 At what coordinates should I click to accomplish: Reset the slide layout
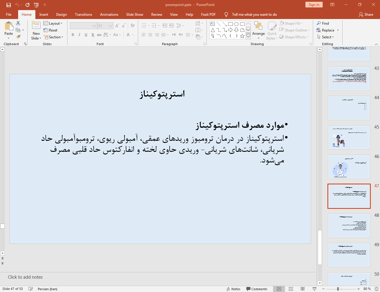(x=51, y=30)
